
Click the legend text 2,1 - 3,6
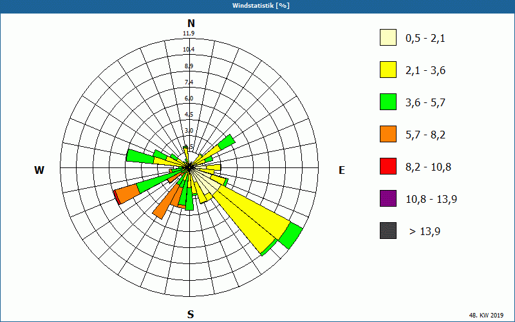click(x=426, y=71)
